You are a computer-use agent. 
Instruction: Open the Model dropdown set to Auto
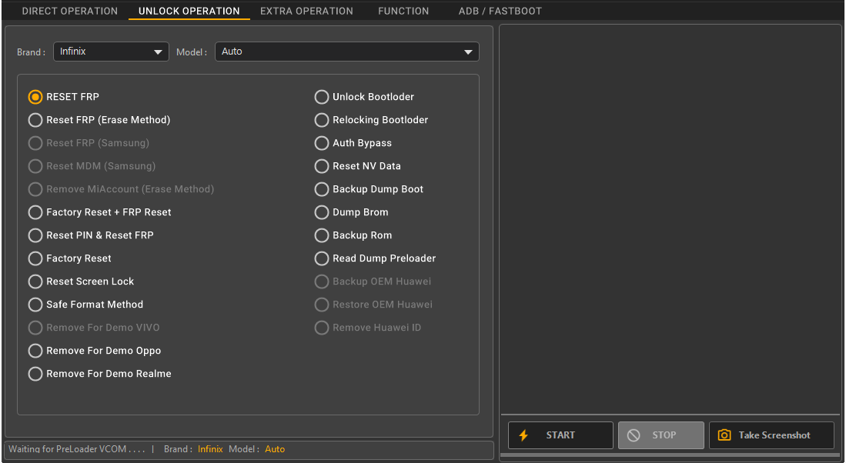[346, 52]
